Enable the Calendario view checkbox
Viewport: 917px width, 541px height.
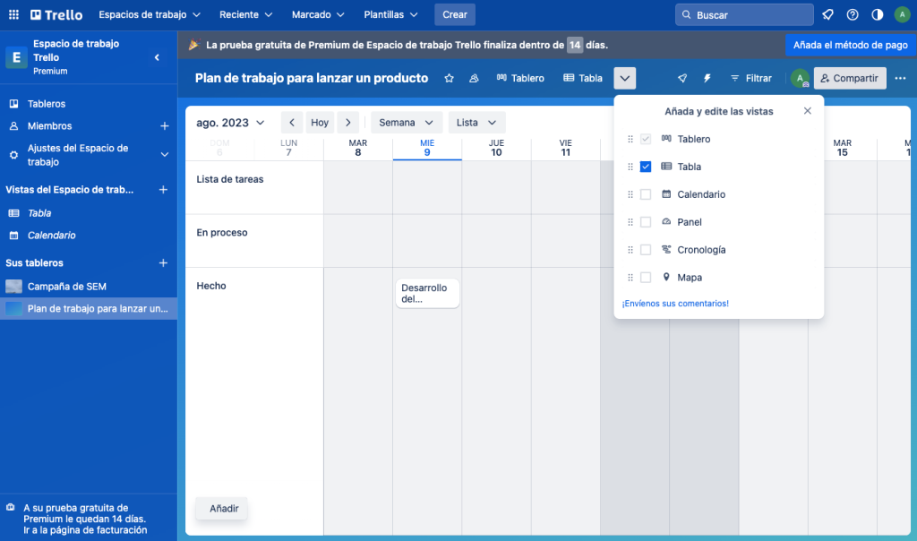[x=646, y=194]
